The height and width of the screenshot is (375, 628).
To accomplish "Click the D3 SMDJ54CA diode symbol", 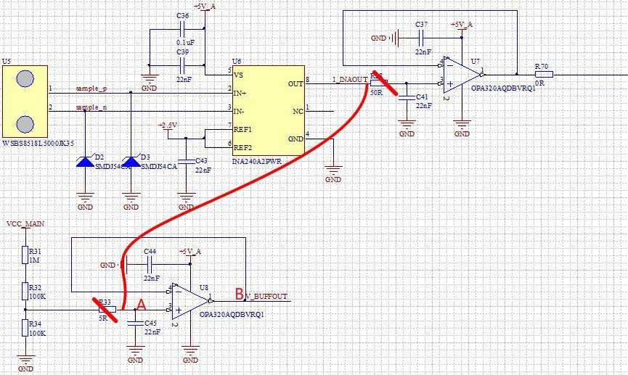I will pyautogui.click(x=131, y=161).
